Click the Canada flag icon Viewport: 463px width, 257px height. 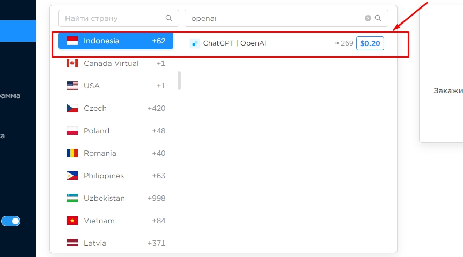[x=72, y=63]
